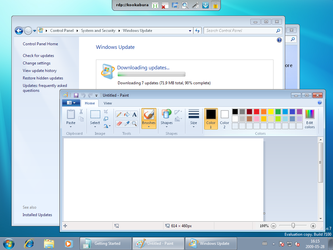
Task: Expand the Brushes dropdown arrow
Action: click(149, 127)
